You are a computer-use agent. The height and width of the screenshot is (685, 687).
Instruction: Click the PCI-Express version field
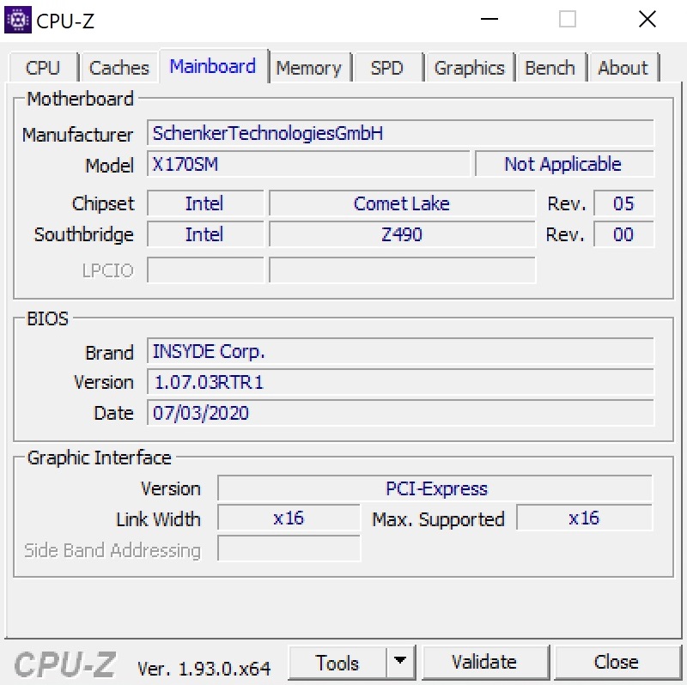(435, 488)
